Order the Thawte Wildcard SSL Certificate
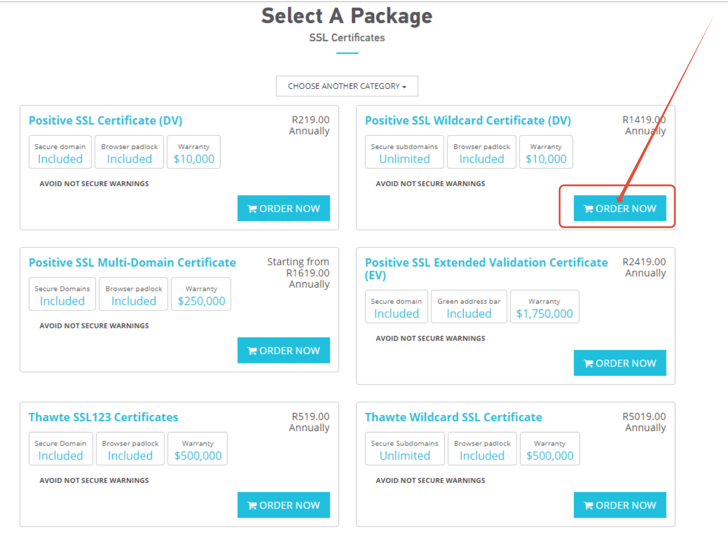 click(x=619, y=505)
